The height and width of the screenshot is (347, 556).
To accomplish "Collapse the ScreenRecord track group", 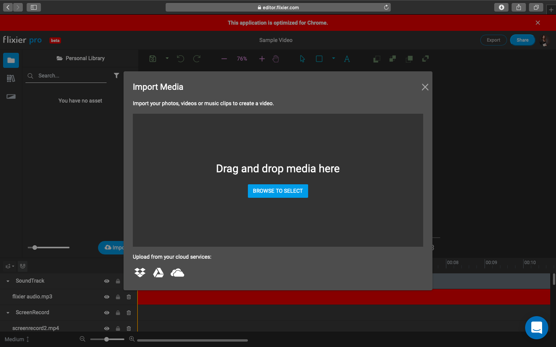I will 8,313.
